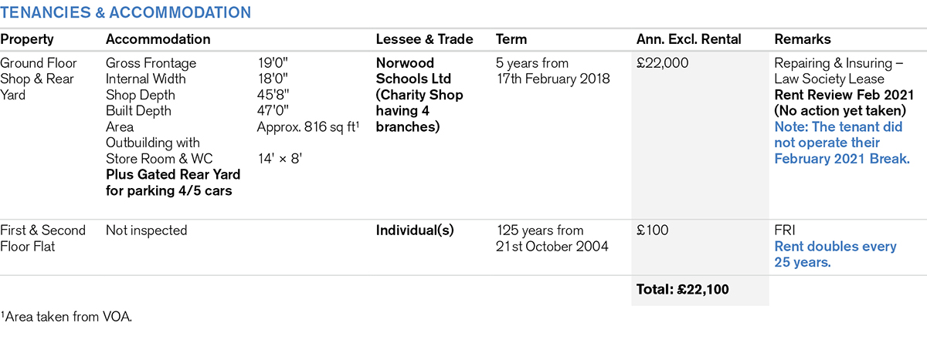Click the Ann. Excl. Rental header
The image size is (927, 343).
point(688,39)
